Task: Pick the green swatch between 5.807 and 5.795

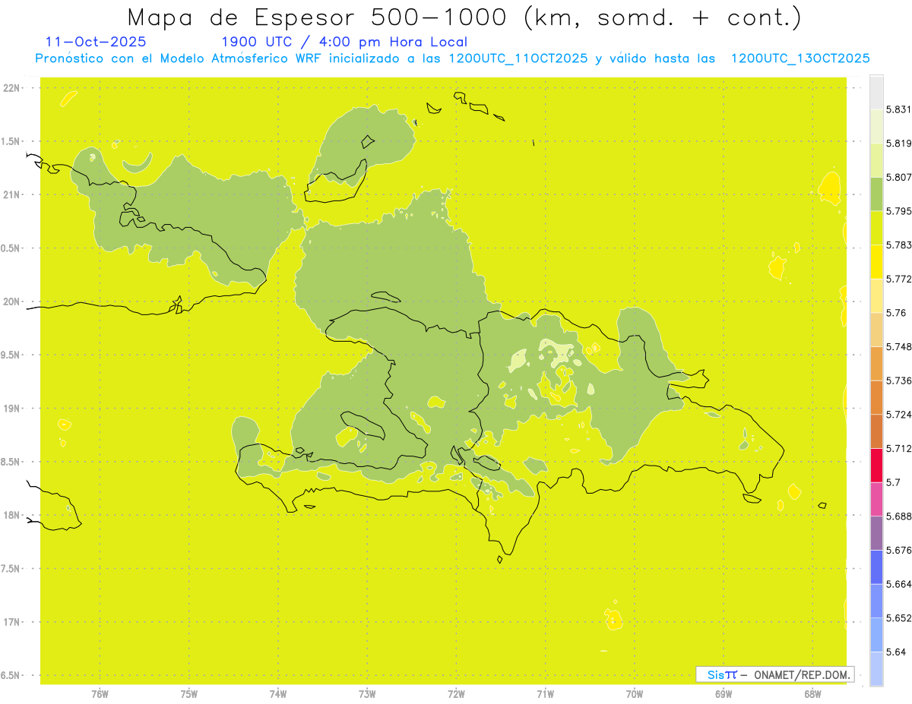Action: pyautogui.click(x=876, y=194)
